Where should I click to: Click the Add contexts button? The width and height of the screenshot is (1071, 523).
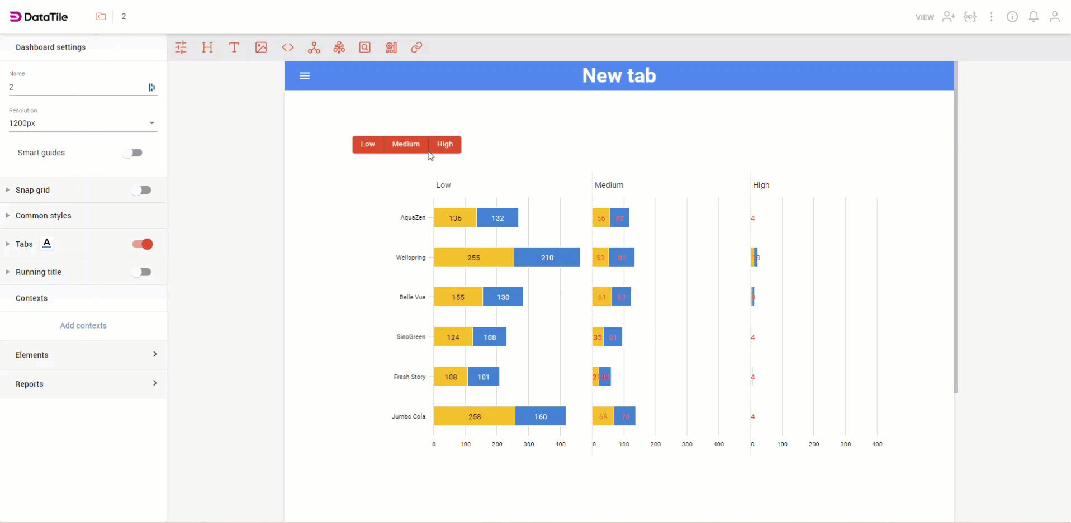[x=83, y=325]
